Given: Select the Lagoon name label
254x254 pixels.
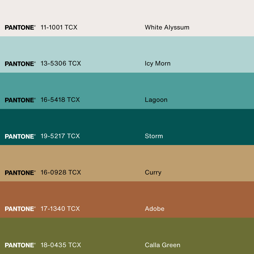Looking at the screenshot, I should [x=156, y=100].
